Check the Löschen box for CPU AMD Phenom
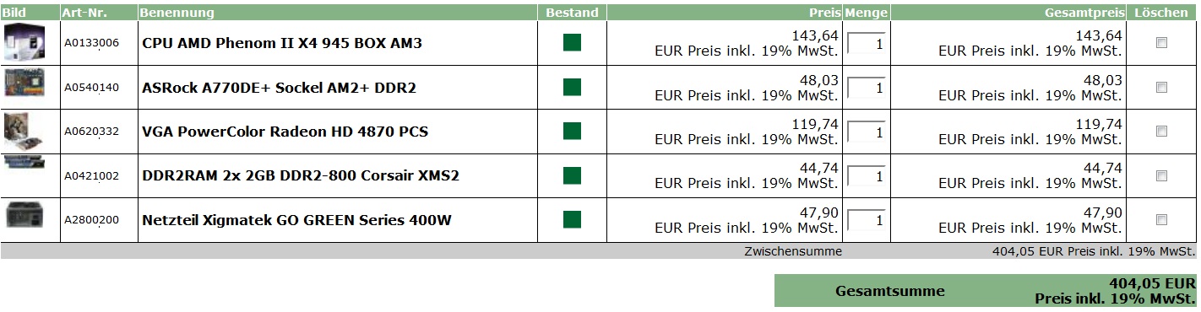Image resolution: width=1201 pixels, height=312 pixels. [1161, 43]
